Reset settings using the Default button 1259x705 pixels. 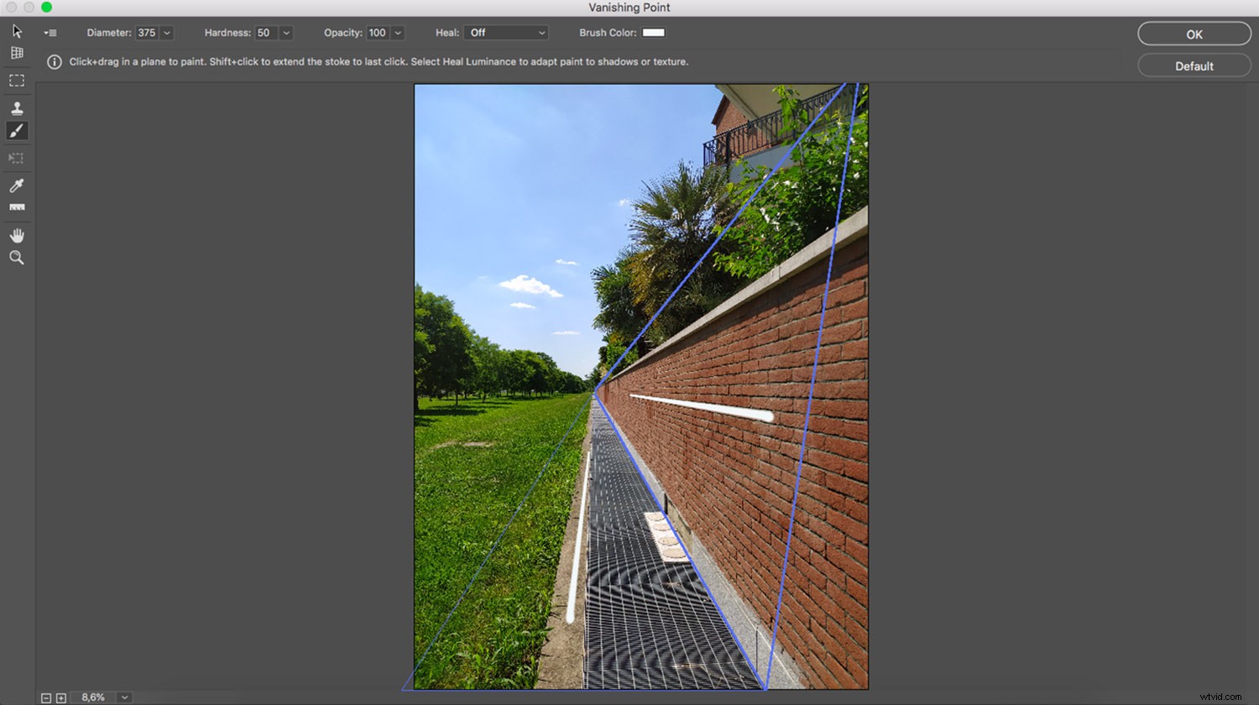coord(1194,65)
